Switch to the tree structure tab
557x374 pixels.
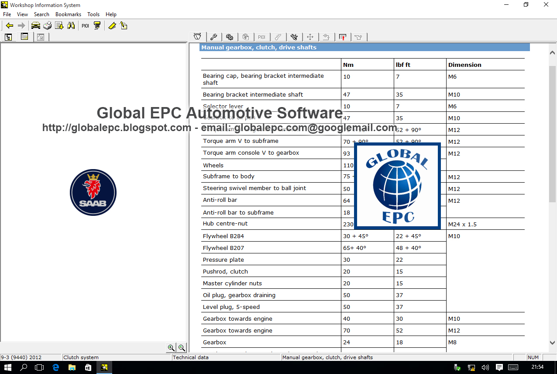tap(8, 37)
